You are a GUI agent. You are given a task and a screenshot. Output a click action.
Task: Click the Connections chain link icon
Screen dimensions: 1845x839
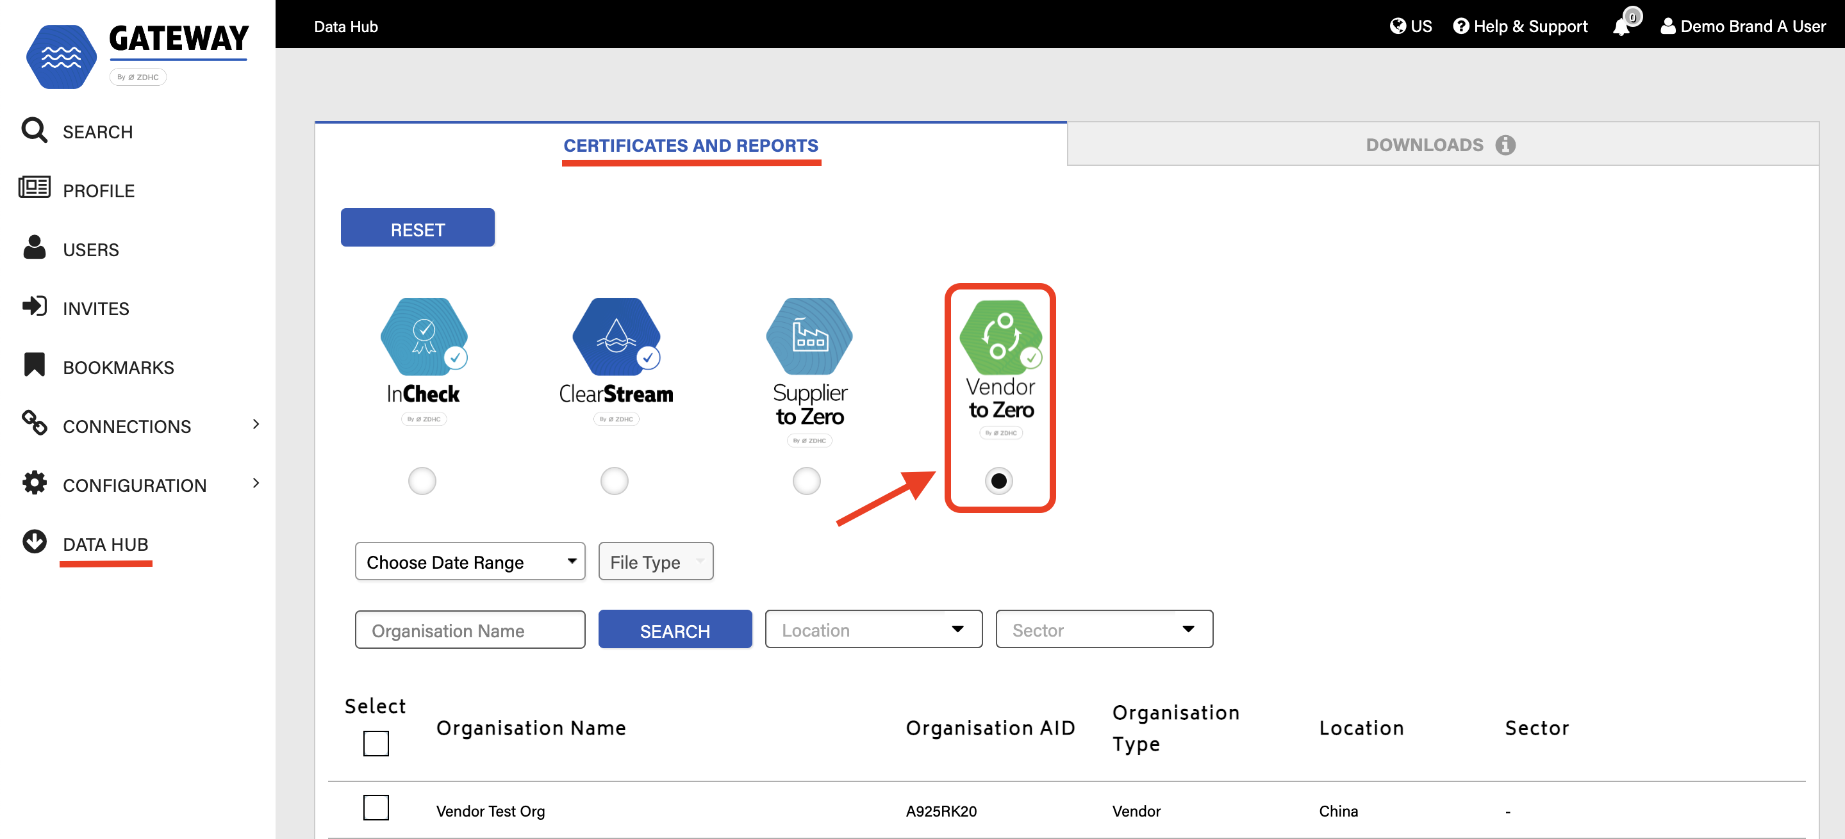click(x=34, y=423)
